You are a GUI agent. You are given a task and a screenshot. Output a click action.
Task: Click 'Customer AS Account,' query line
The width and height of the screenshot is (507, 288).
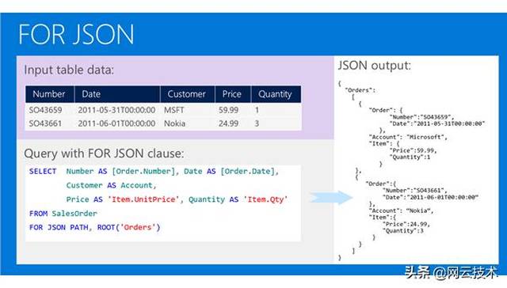pyautogui.click(x=111, y=185)
